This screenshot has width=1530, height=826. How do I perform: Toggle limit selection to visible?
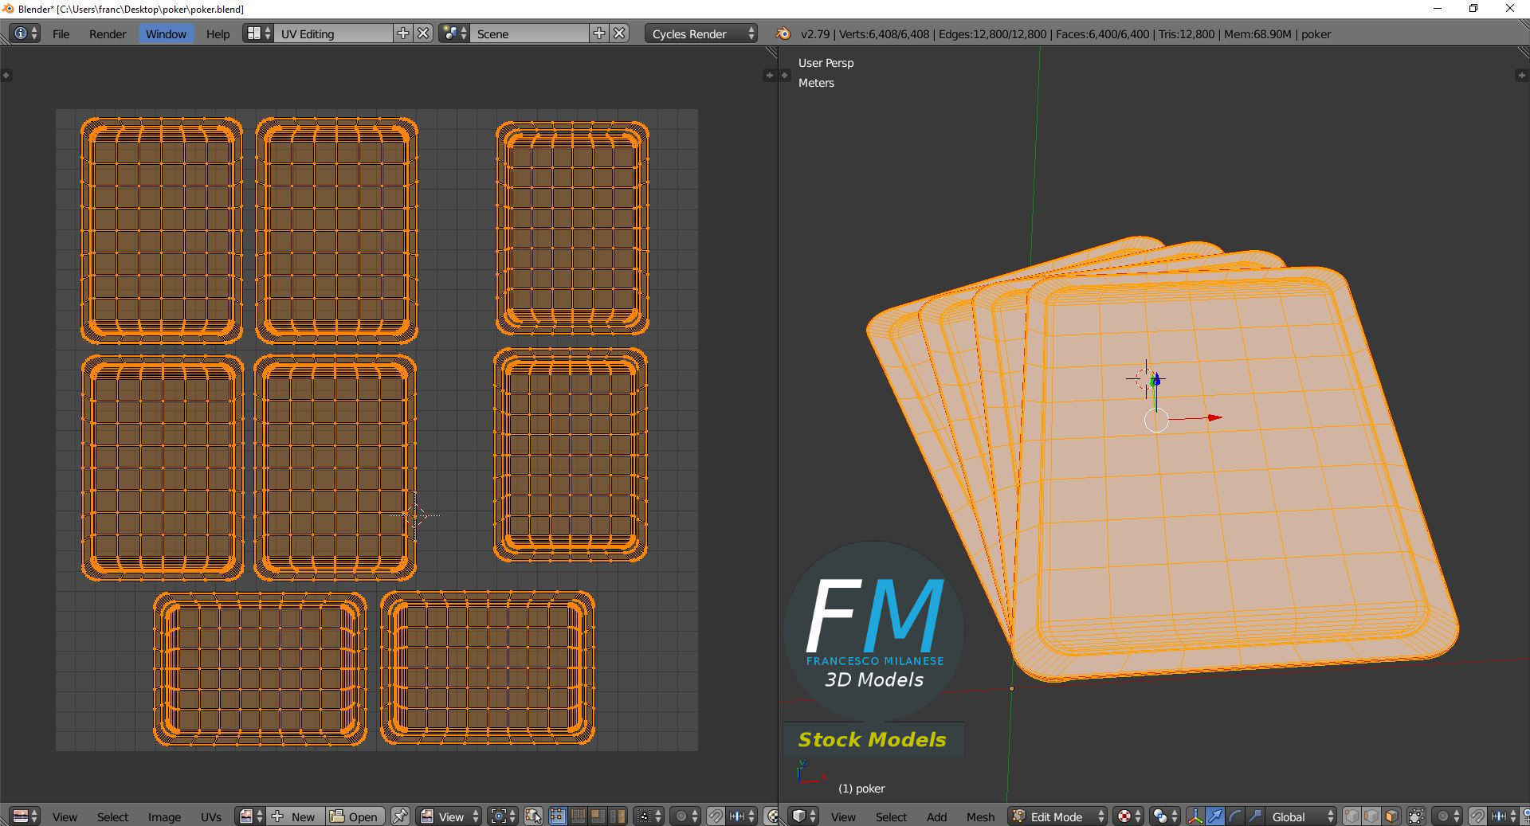pyautogui.click(x=1416, y=816)
